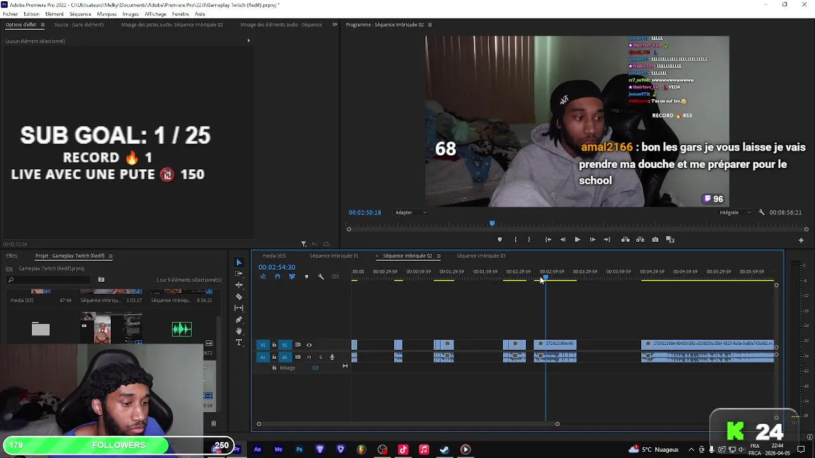This screenshot has height=458, width=815.
Task: Play the sequence in Program monitor
Action: tap(578, 240)
